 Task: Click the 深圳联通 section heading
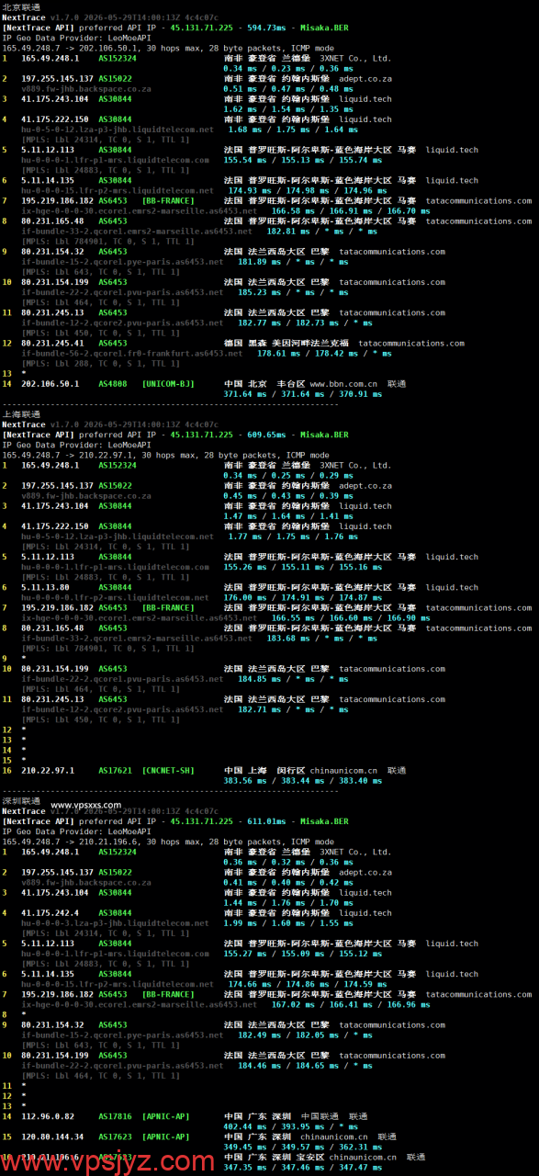[x=20, y=801]
